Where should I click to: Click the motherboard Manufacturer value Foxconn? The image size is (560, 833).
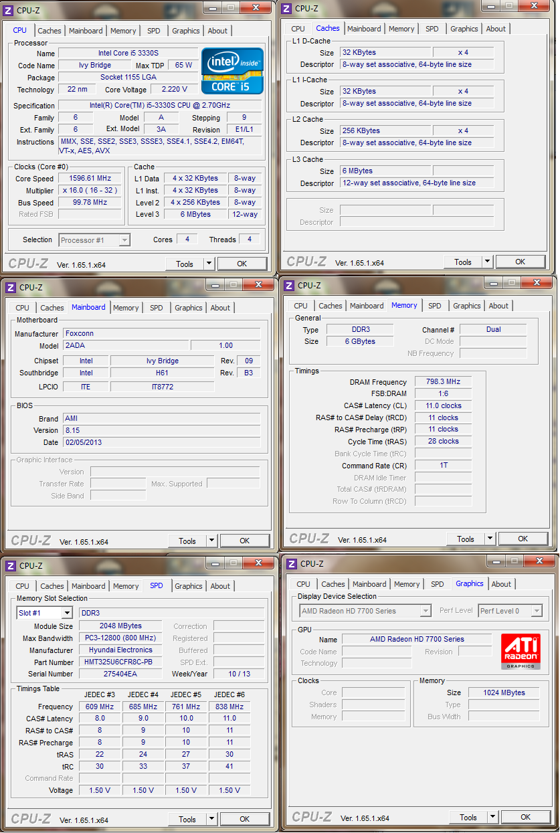161,333
